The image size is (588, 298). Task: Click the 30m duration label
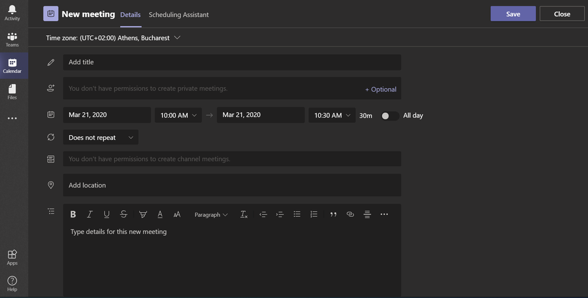point(366,116)
